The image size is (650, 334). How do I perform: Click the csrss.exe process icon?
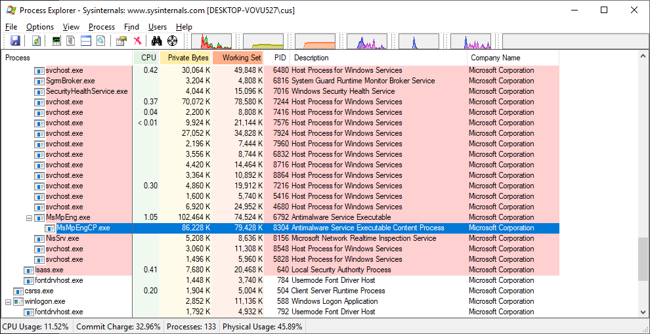coord(18,291)
